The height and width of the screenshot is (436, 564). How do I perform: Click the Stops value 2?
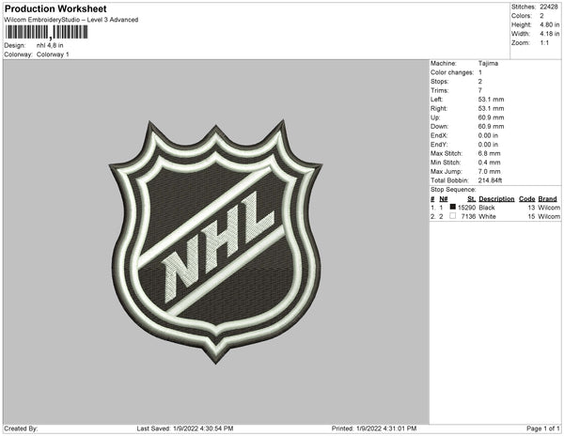[480, 81]
